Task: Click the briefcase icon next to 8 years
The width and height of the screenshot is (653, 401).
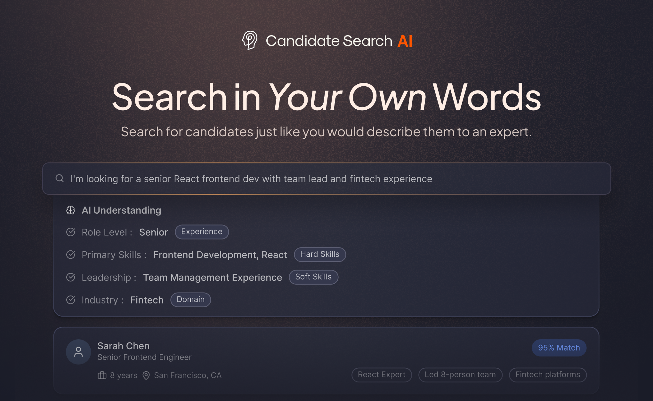Action: (x=102, y=375)
